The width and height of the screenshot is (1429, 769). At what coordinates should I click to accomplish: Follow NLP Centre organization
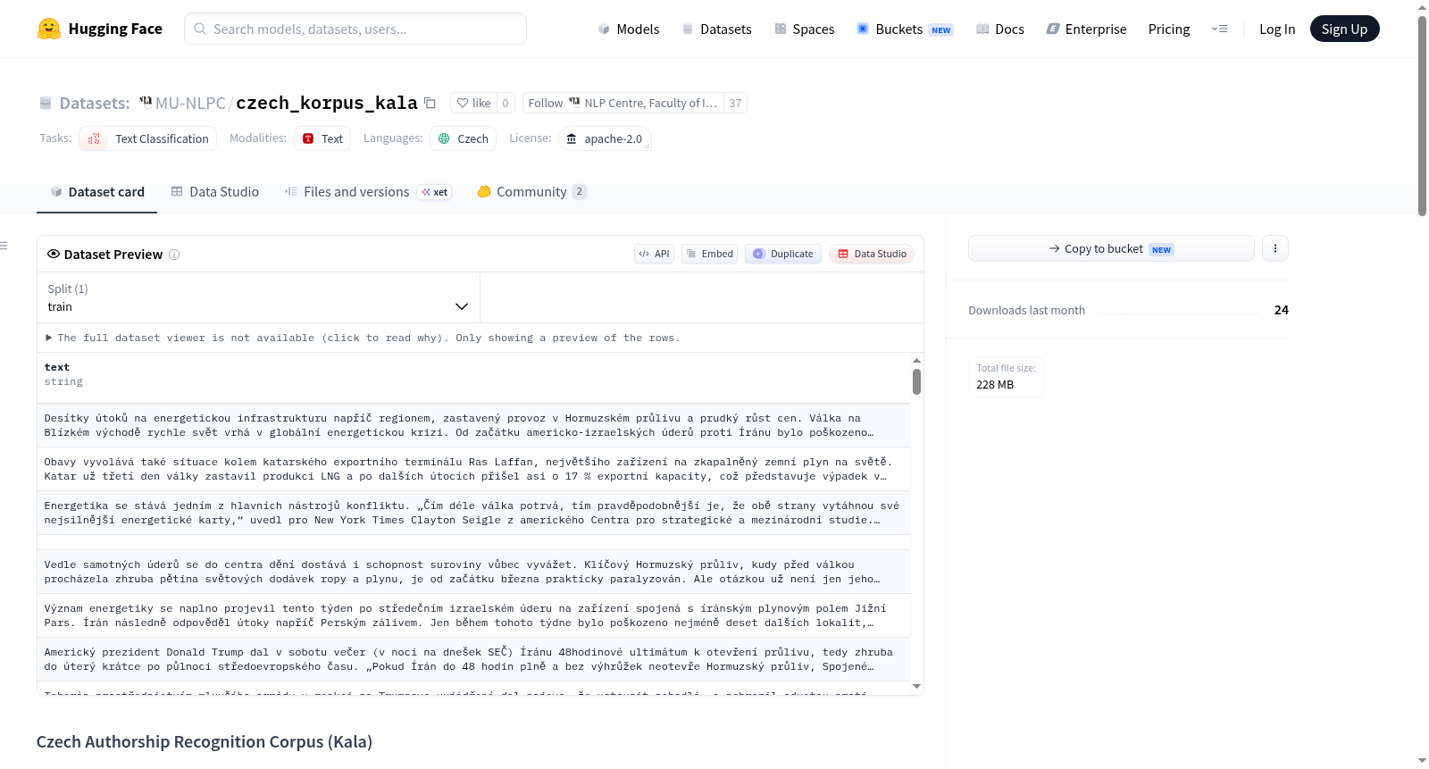coord(623,103)
